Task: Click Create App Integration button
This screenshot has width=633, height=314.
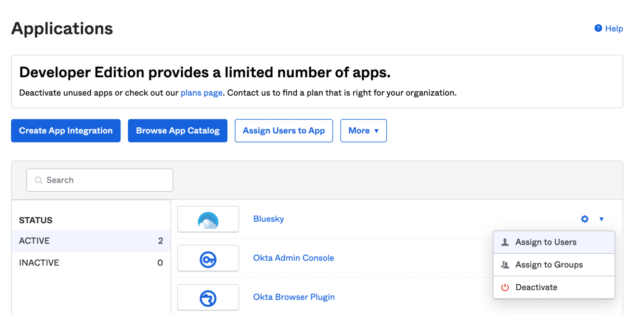Action: (66, 131)
